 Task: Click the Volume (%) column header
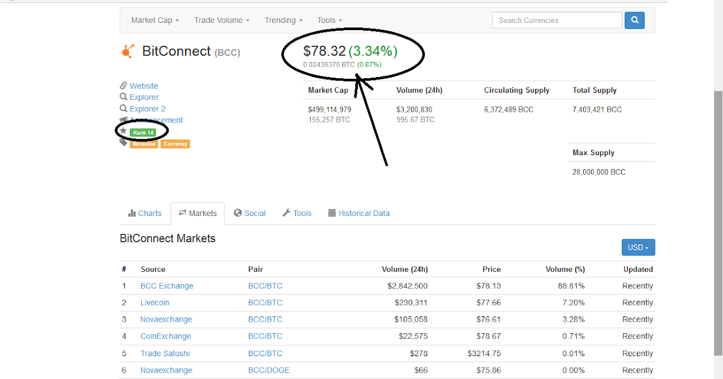pos(565,269)
